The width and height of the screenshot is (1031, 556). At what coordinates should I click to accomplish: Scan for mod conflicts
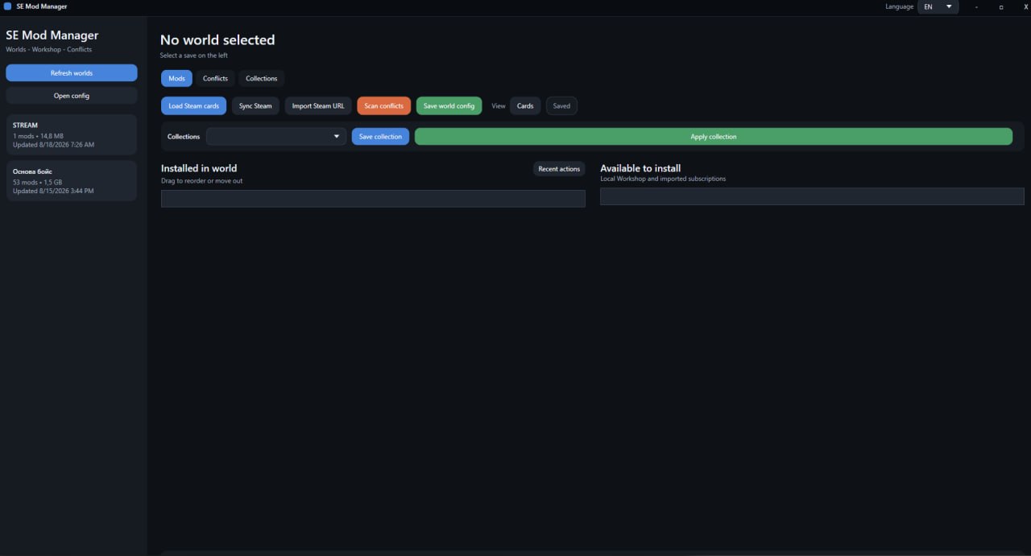coord(383,106)
